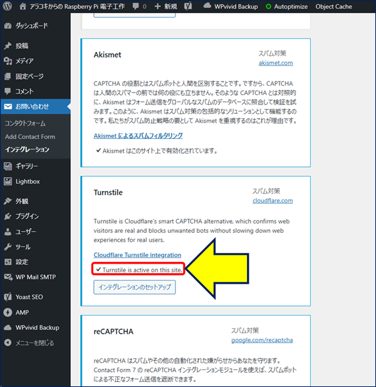376x387 pixels.
Task: Click the プラグイン plug icon
Action: point(8,216)
